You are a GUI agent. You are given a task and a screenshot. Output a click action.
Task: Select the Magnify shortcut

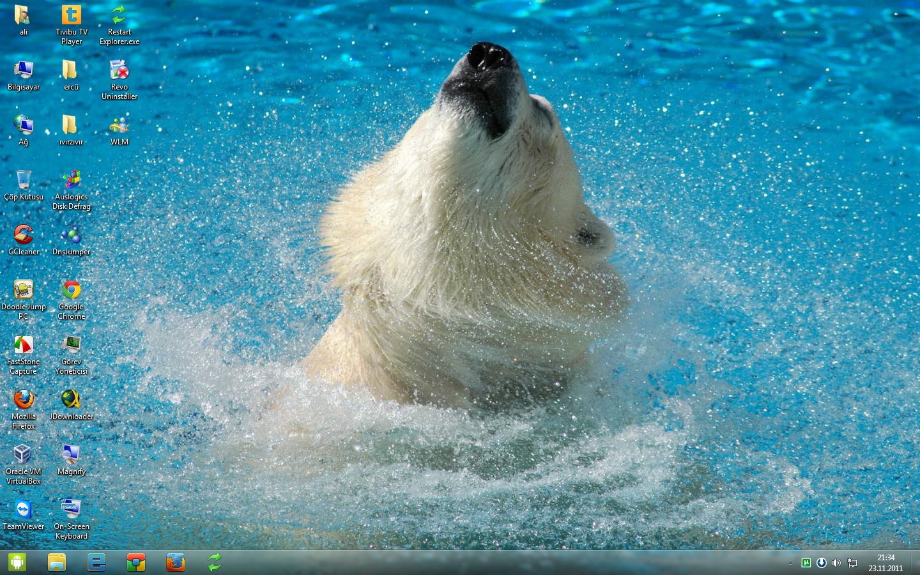click(x=71, y=460)
